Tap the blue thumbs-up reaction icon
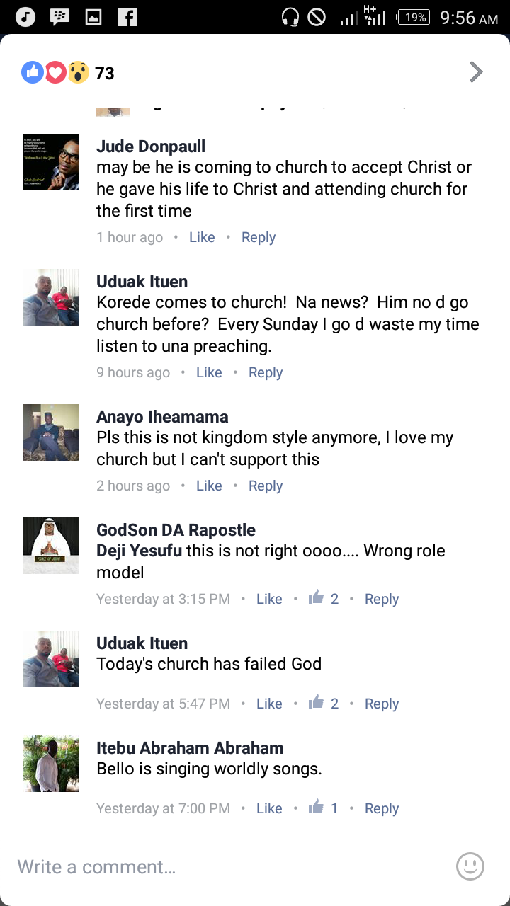The width and height of the screenshot is (510, 906). [x=33, y=72]
